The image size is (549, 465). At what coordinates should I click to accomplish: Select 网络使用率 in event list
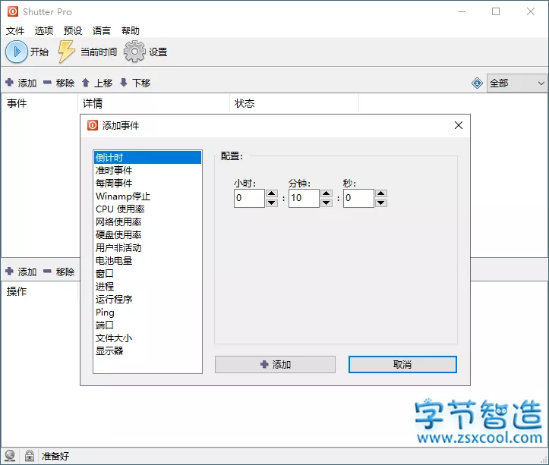point(147,222)
